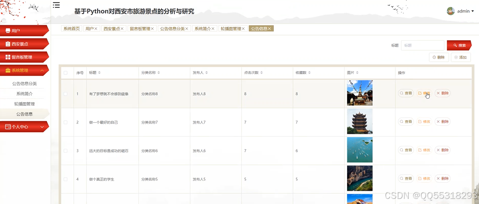Click the cell 分类名称7
The image size is (479, 204).
pyautogui.click(x=150, y=122)
